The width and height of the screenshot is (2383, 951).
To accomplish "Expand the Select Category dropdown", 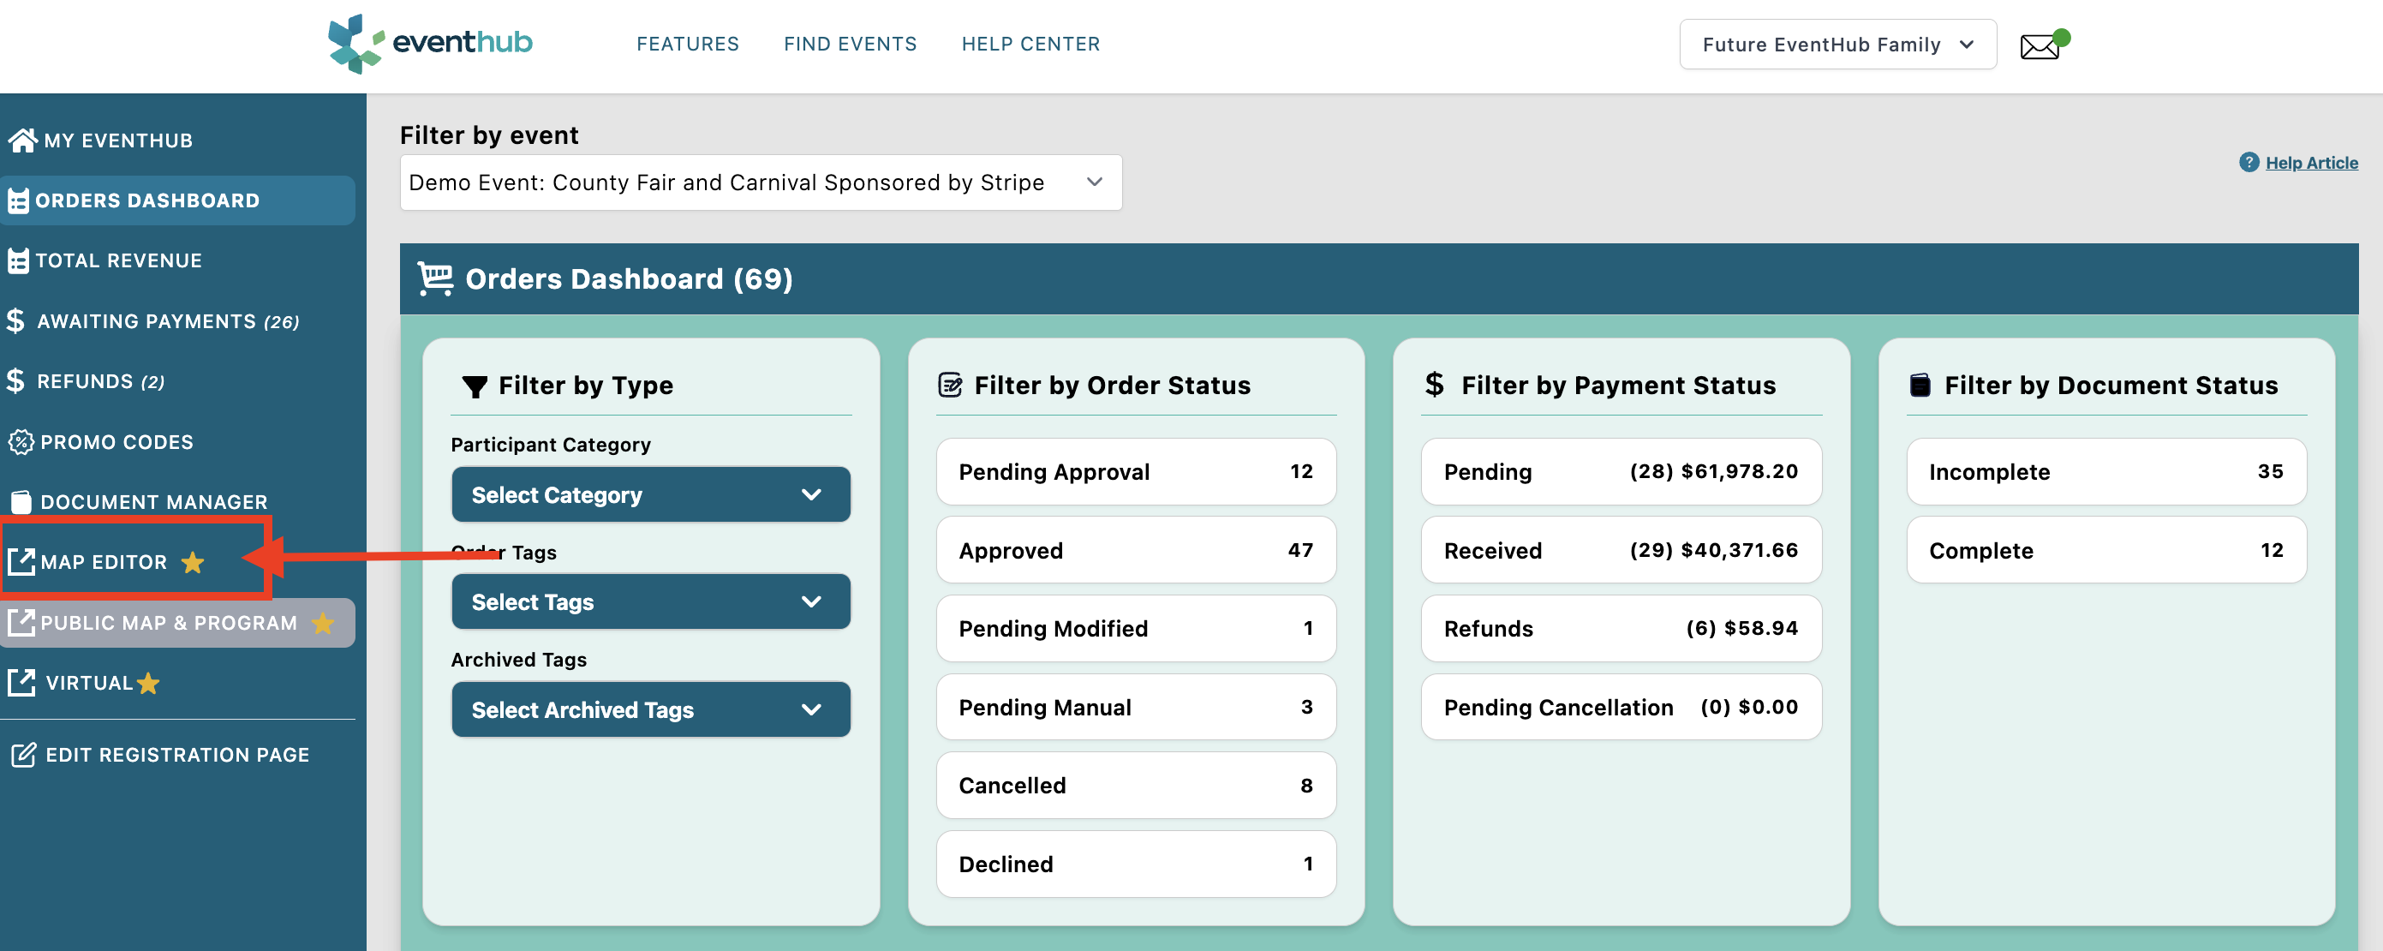I will pos(650,495).
